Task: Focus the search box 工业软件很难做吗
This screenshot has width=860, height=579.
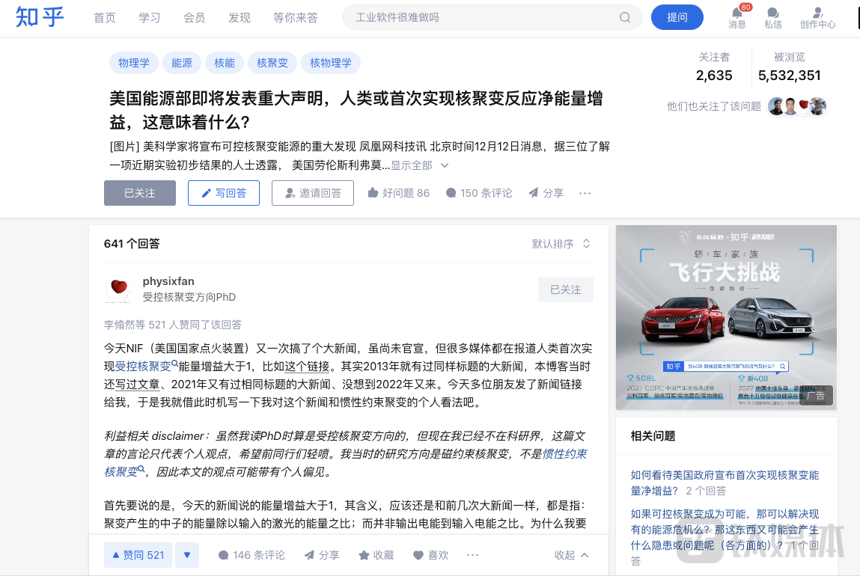Action: (479, 18)
